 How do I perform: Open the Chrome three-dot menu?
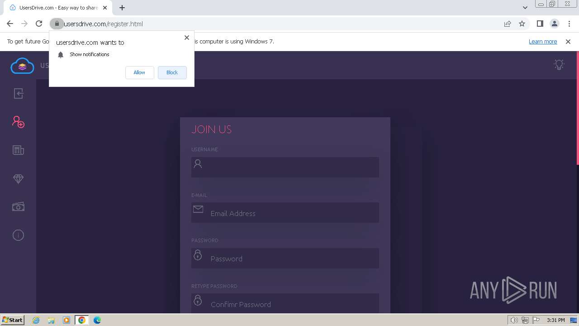[x=569, y=24]
